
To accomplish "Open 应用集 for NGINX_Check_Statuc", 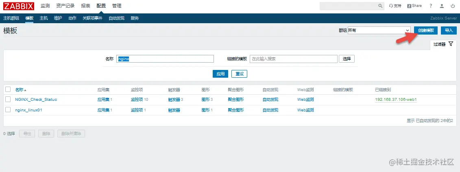I will coord(103,100).
